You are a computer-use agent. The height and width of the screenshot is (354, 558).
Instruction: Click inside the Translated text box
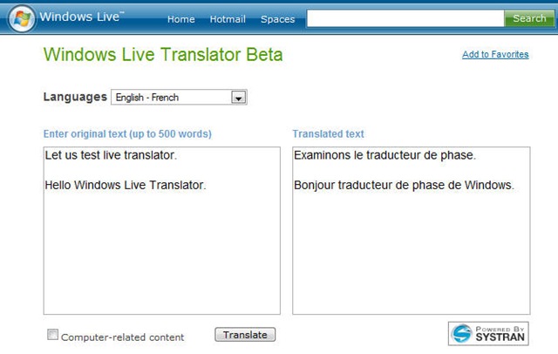tap(412, 230)
